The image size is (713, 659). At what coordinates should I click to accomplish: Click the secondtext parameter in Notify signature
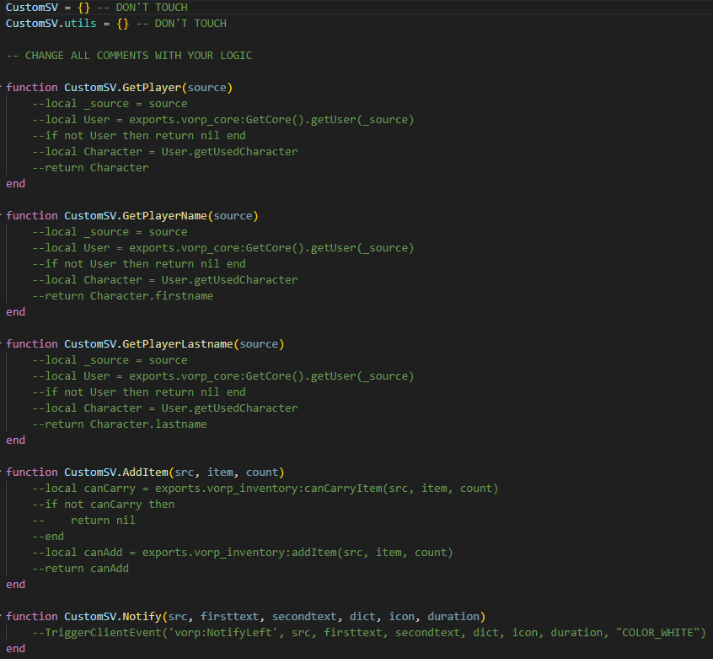304,617
